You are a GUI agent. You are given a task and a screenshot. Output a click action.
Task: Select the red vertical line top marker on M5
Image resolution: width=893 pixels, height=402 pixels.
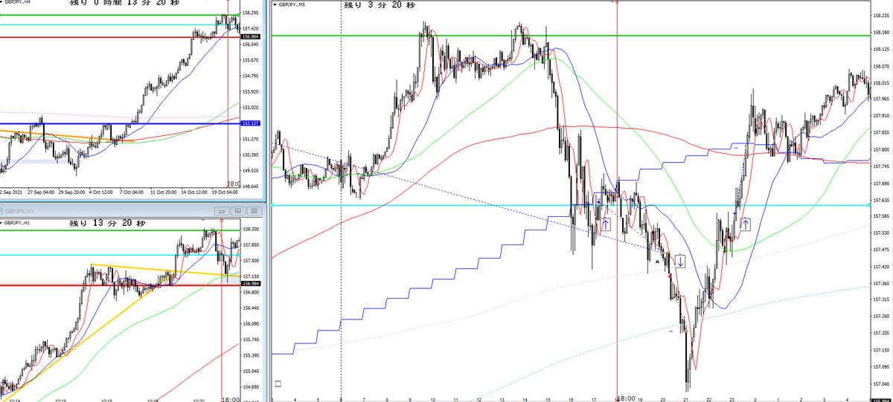(617, 2)
